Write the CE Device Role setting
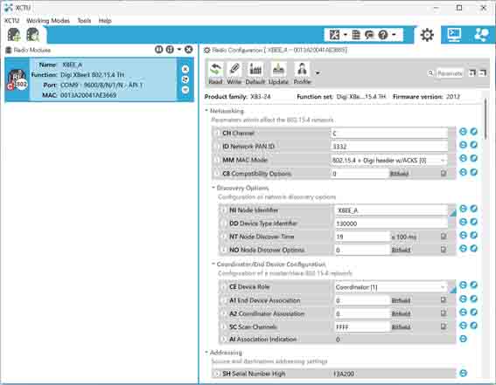 click(x=473, y=285)
